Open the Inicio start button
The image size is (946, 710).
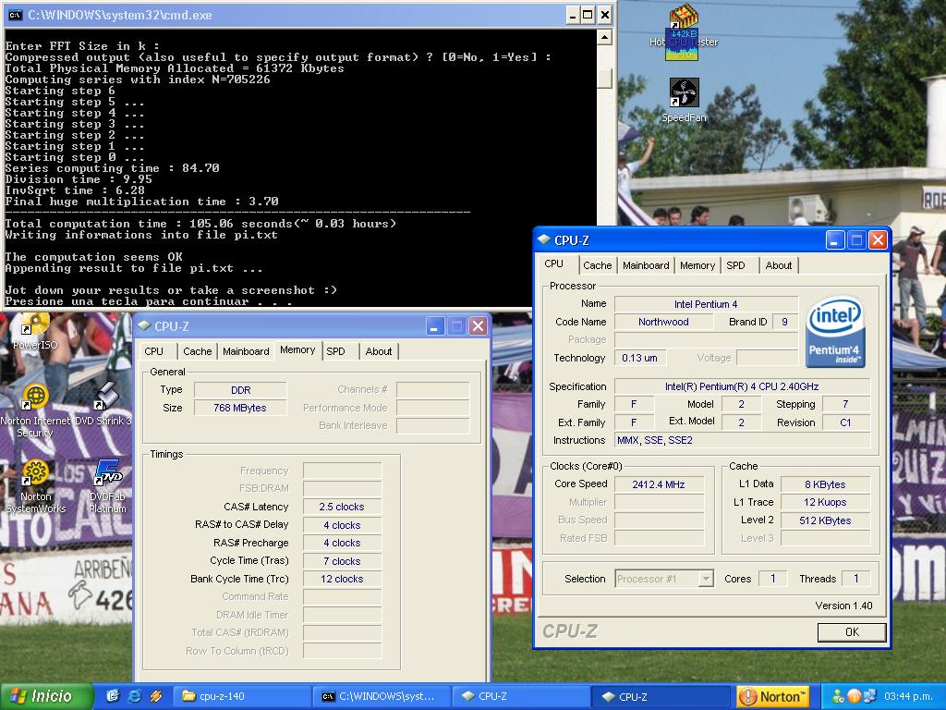pyautogui.click(x=46, y=696)
